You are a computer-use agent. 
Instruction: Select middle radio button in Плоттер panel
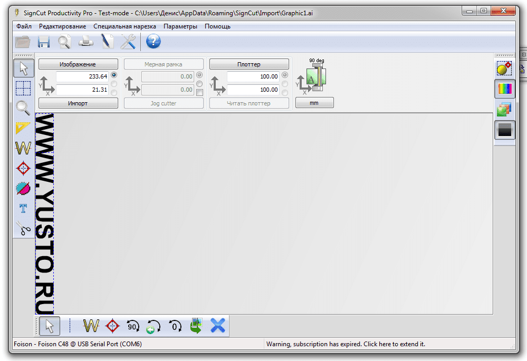coord(285,84)
